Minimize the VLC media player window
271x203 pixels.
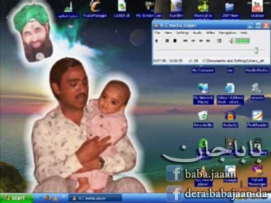(x=250, y=25)
